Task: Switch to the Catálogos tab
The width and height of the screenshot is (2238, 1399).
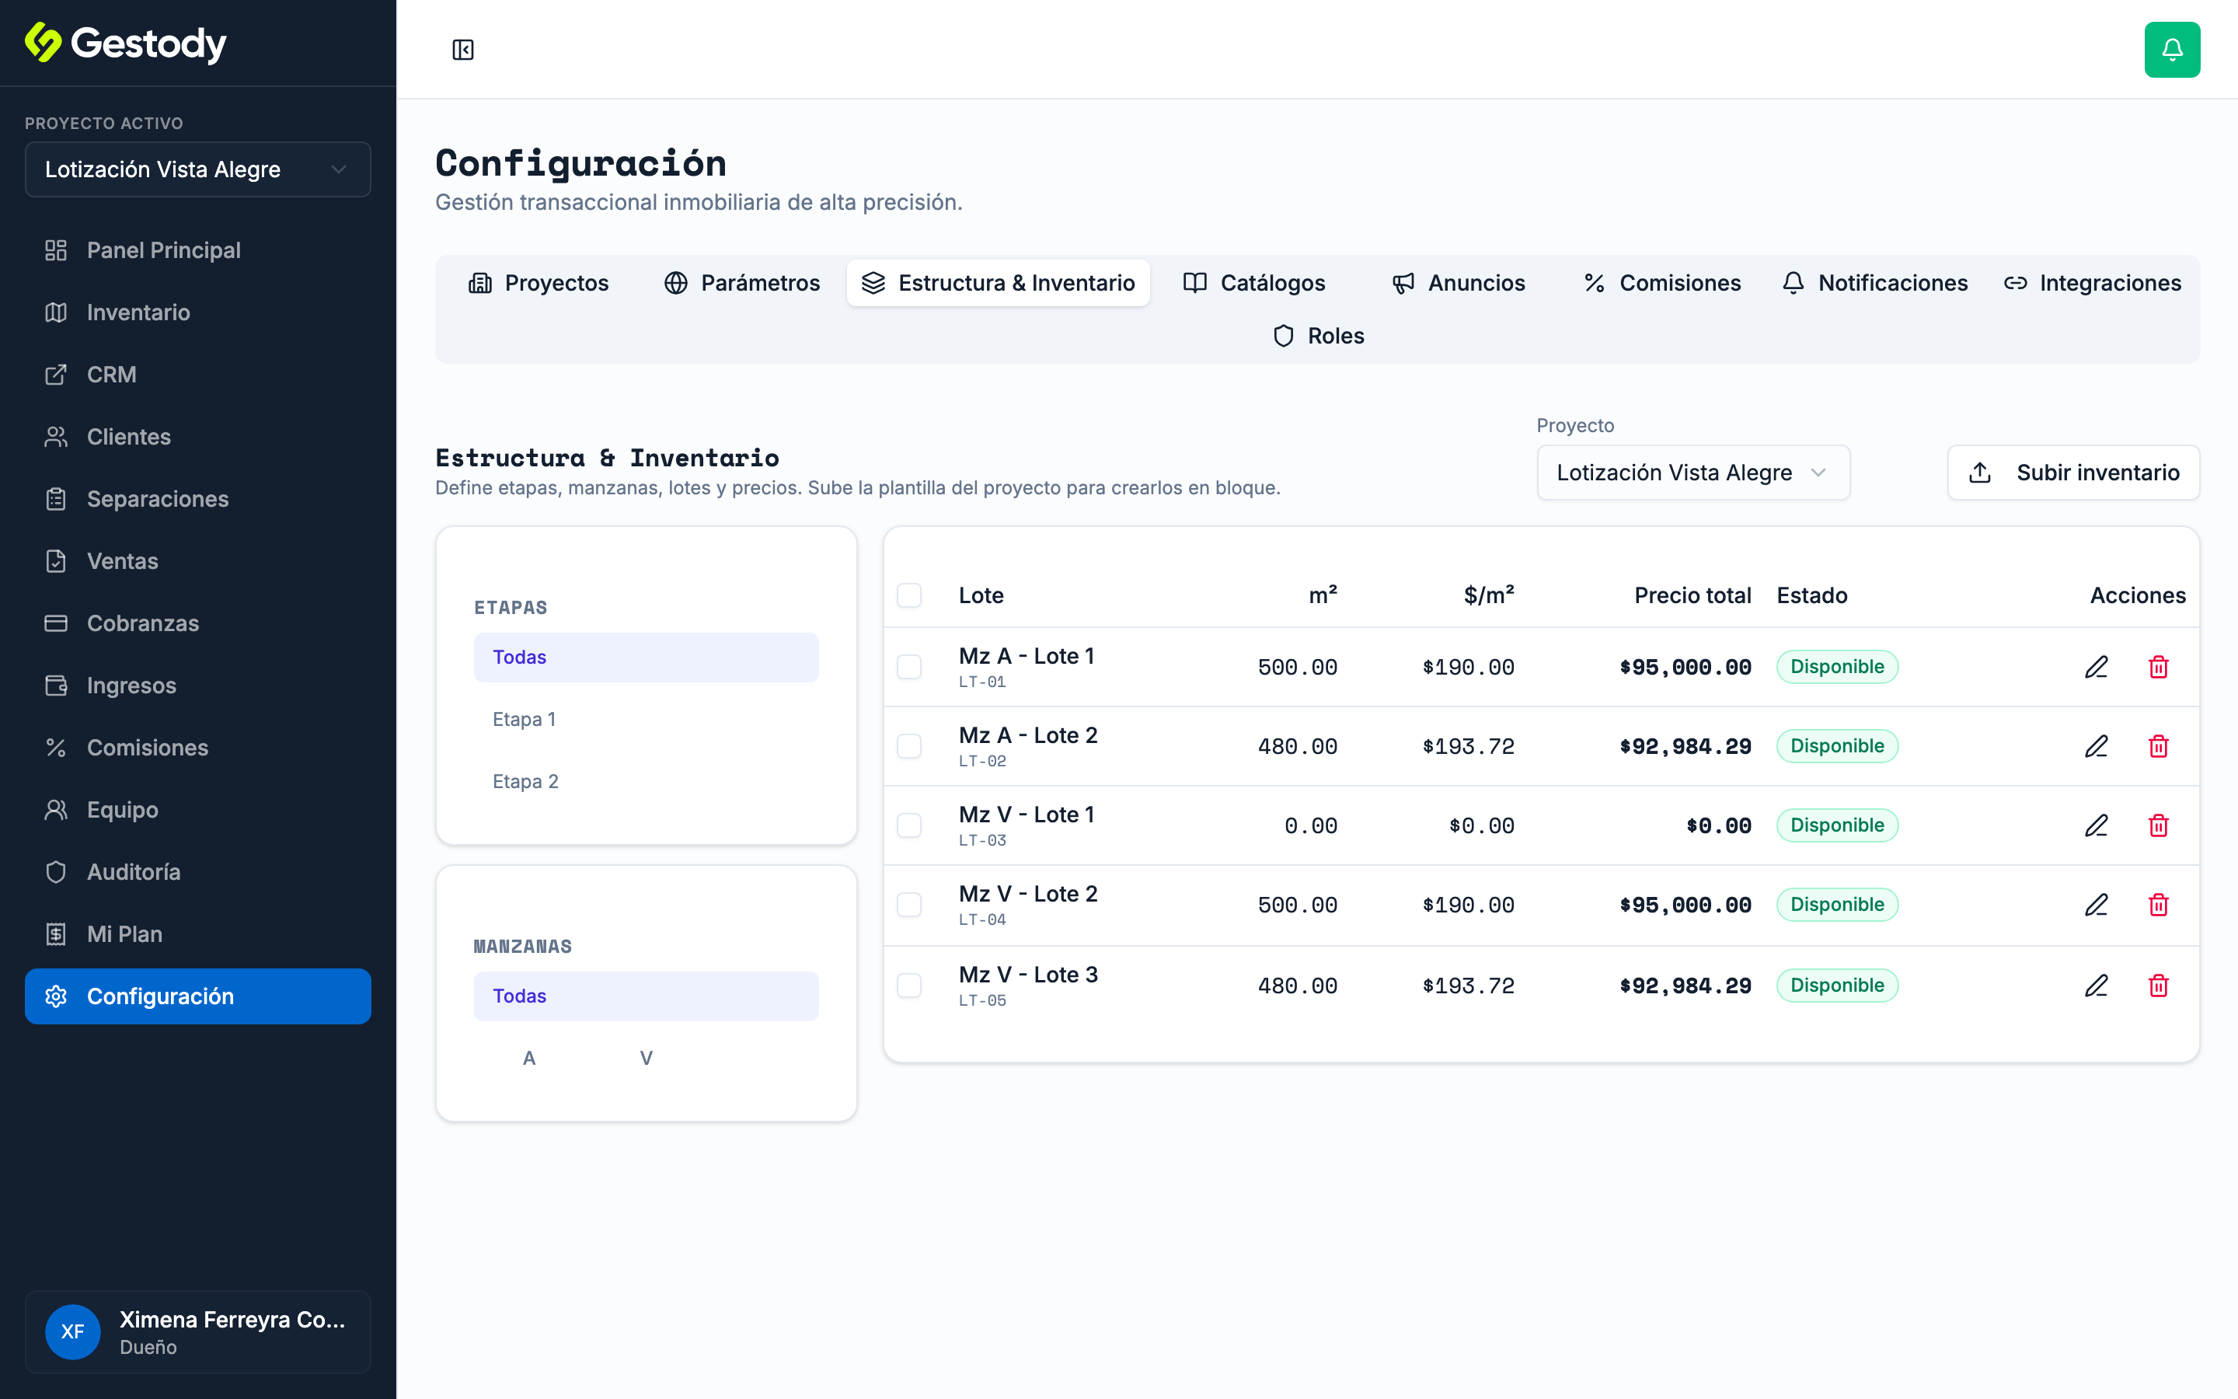Action: [1254, 283]
